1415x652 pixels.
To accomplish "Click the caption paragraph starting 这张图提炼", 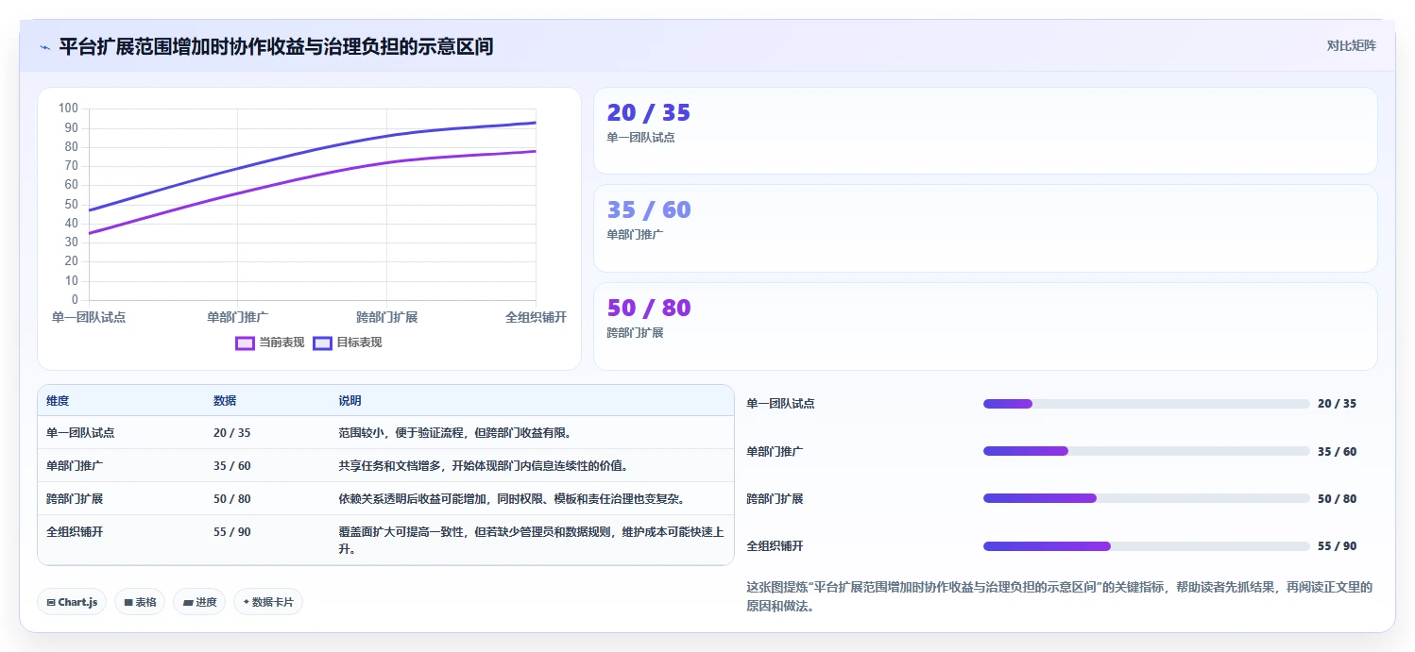I will coord(1059,596).
